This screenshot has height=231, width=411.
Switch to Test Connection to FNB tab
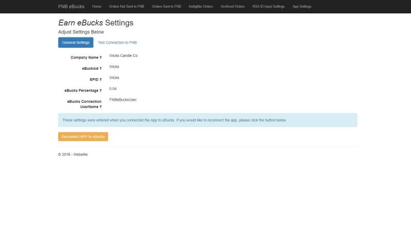point(117,43)
